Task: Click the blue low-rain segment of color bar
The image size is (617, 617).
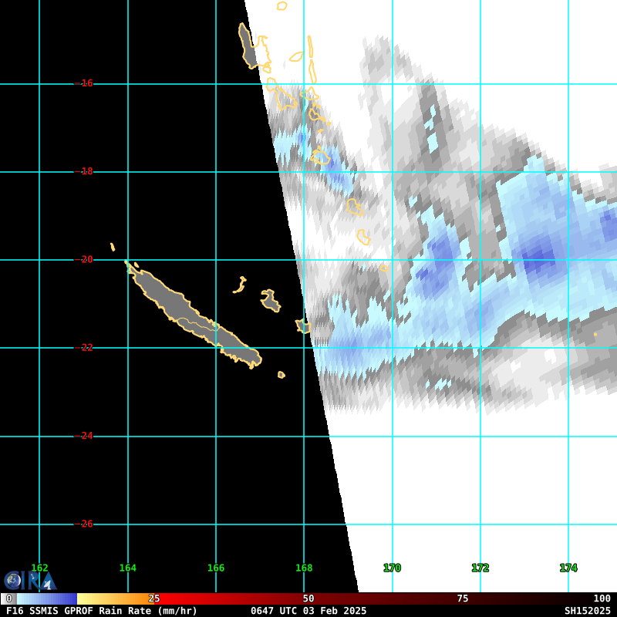Action: point(46,599)
